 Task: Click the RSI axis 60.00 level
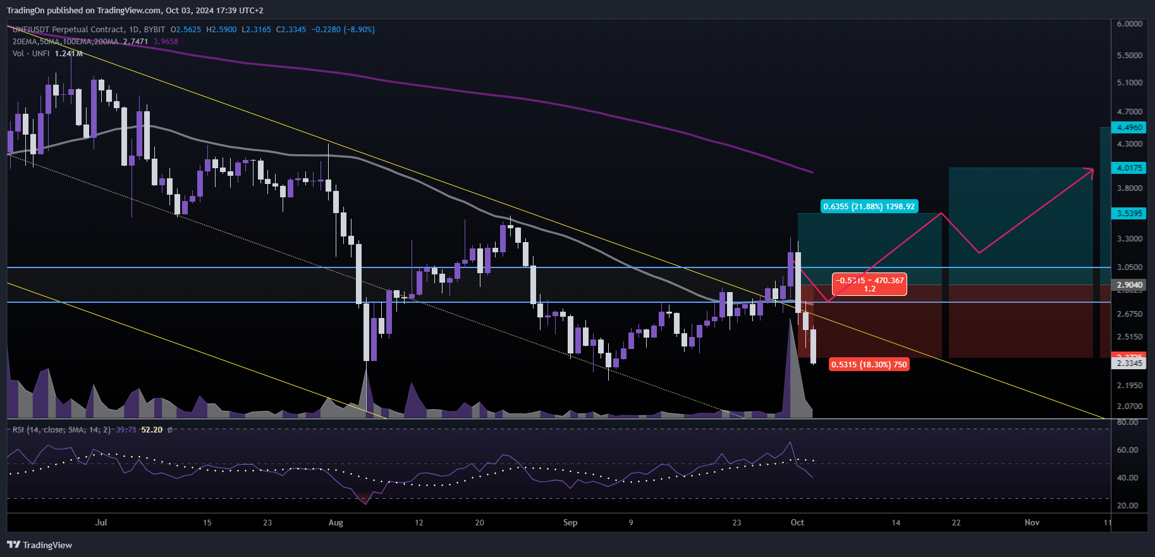pyautogui.click(x=1127, y=450)
